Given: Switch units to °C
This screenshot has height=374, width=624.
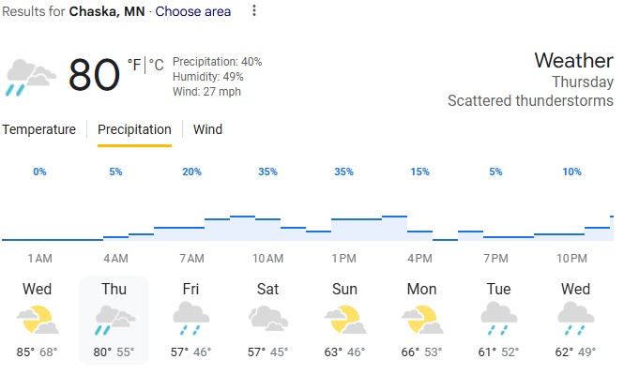Looking at the screenshot, I should 157,65.
